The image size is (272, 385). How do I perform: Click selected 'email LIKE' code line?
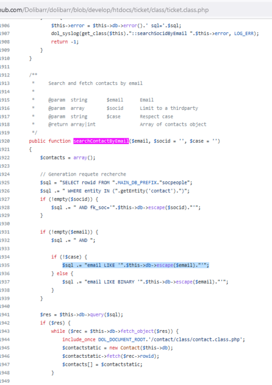click(135, 265)
